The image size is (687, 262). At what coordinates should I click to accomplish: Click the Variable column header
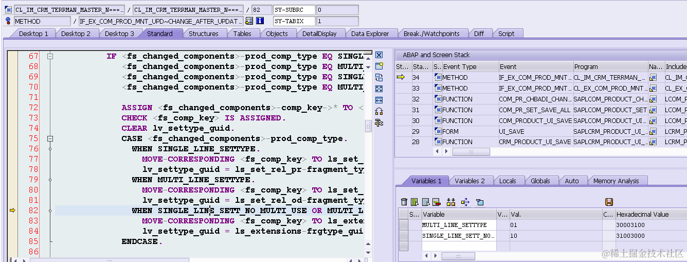point(459,214)
